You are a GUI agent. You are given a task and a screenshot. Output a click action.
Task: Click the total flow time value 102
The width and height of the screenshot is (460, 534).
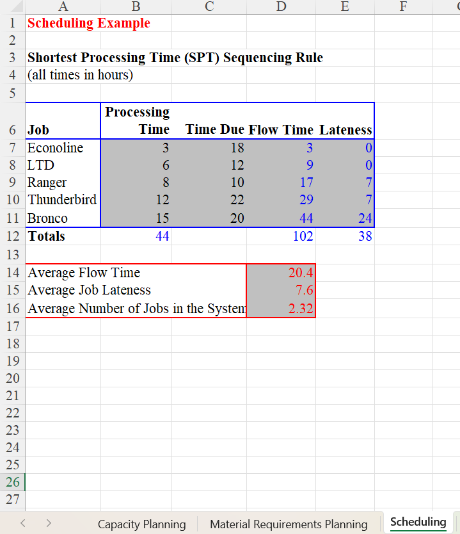click(281, 236)
